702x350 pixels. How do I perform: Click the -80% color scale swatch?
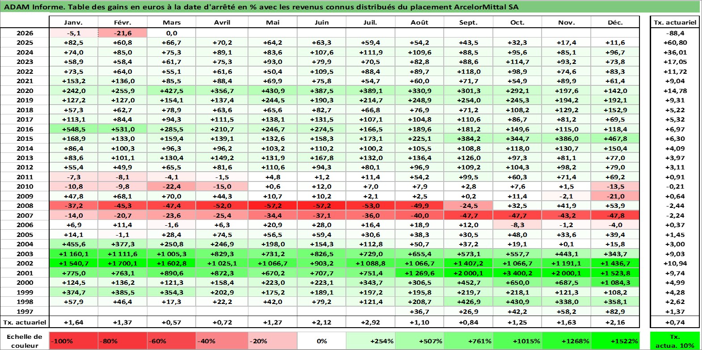click(x=122, y=341)
